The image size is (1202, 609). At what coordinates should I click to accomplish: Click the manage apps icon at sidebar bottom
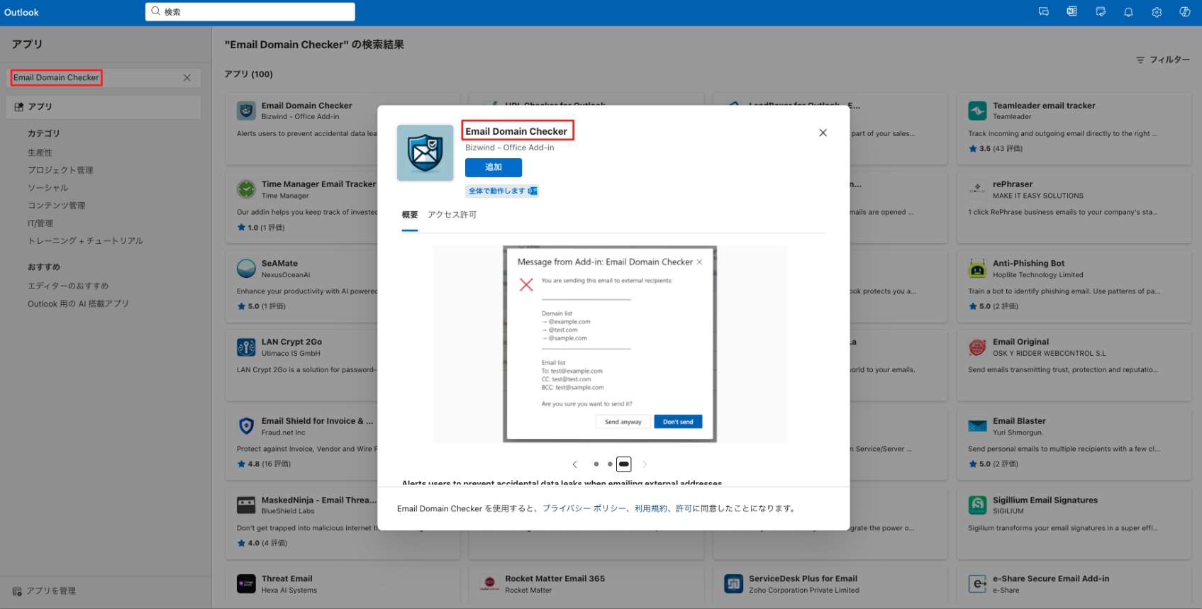(17, 591)
